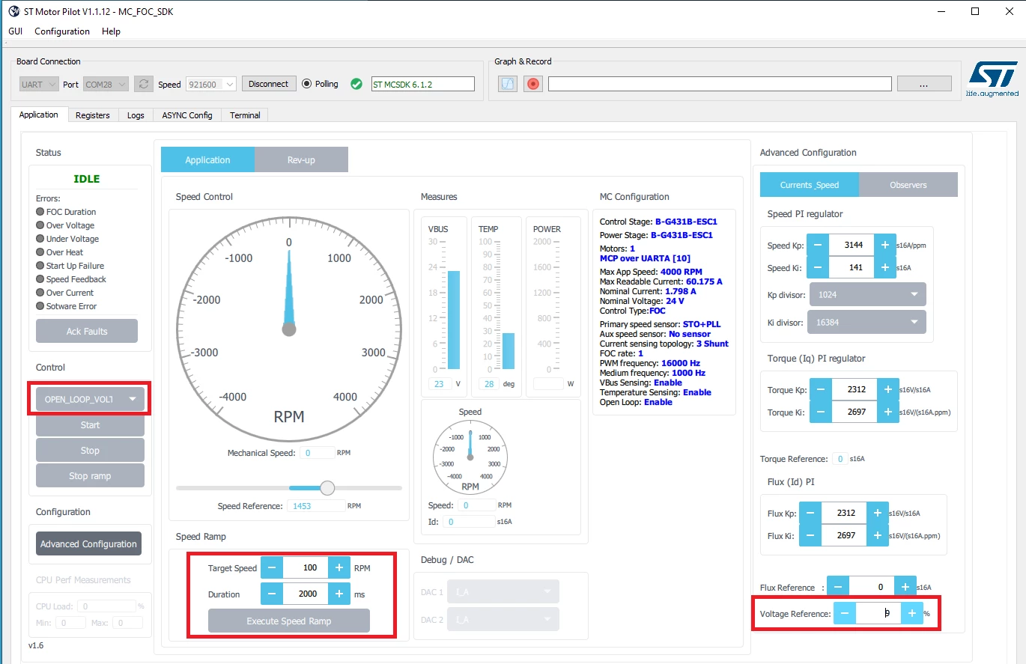Increase Target Speed using plus icon

(x=339, y=567)
